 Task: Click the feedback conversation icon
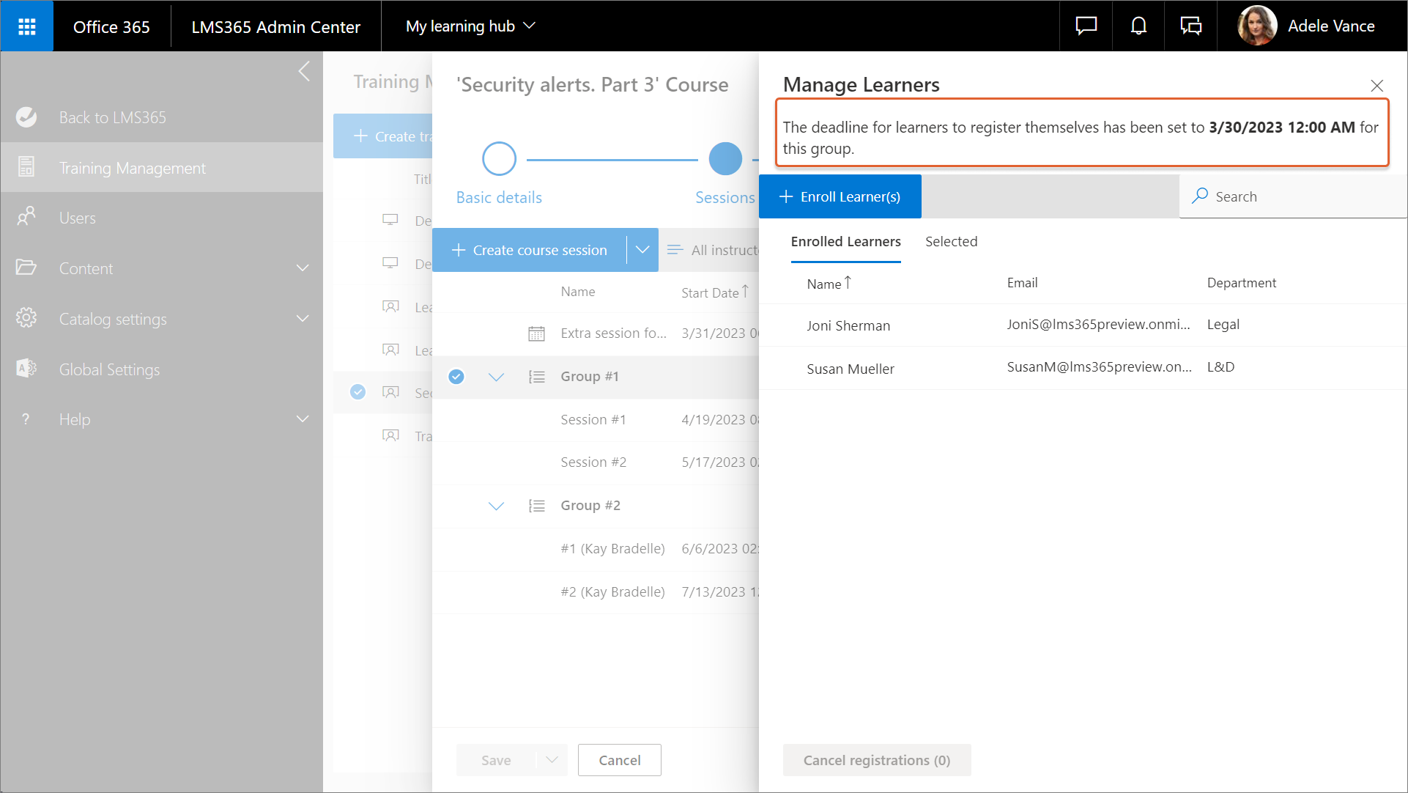[x=1190, y=26]
